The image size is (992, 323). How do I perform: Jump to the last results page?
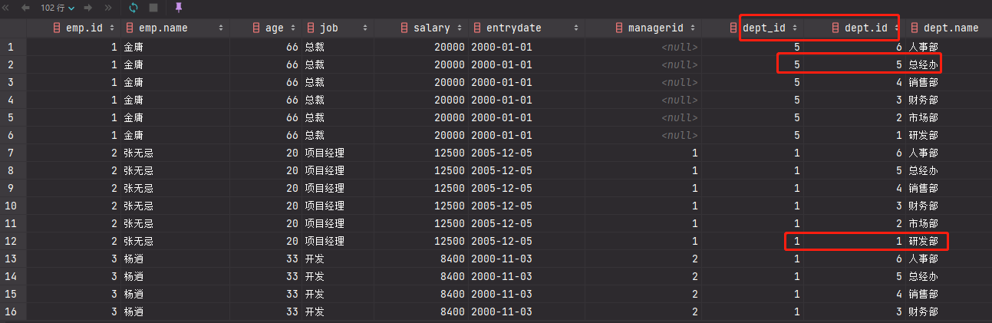point(107,8)
